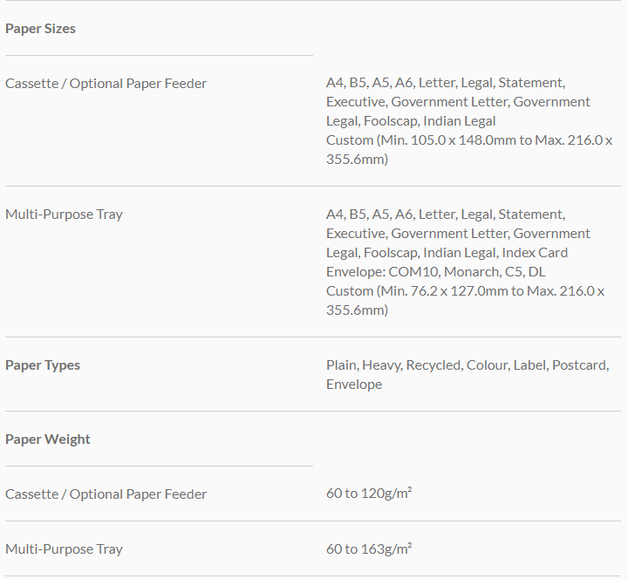Click 'Postcard' in the paper types list
The height and width of the screenshot is (579, 628).
[579, 365]
